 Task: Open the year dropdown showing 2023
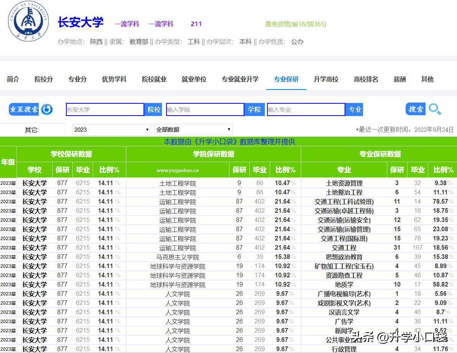tap(112, 129)
